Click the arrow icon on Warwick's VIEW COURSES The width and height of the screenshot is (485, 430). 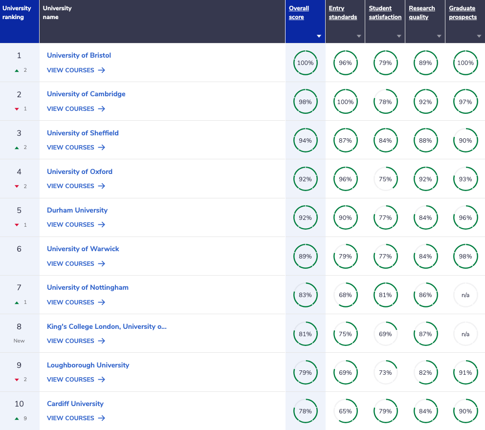click(101, 263)
